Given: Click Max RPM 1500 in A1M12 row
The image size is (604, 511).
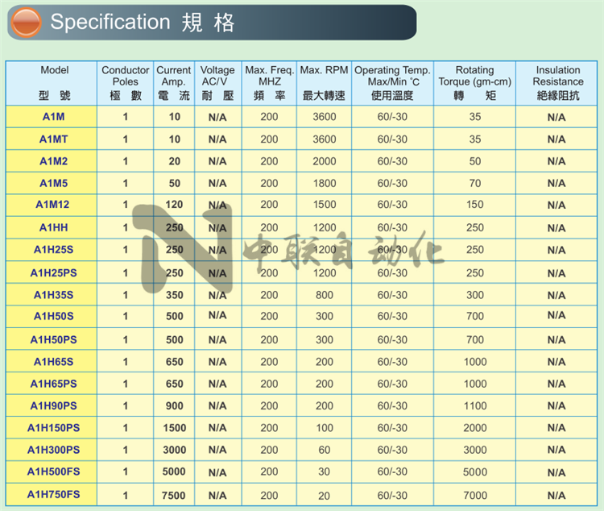Looking at the screenshot, I should click(x=325, y=205).
